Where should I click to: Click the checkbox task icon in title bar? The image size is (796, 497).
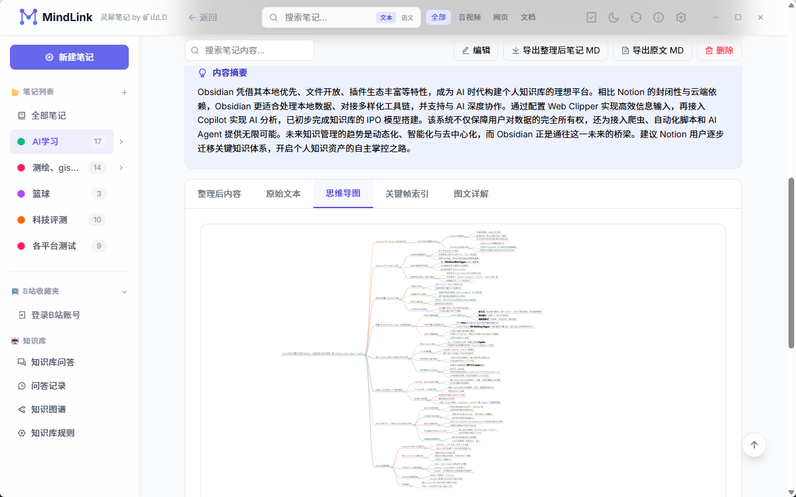coord(591,17)
